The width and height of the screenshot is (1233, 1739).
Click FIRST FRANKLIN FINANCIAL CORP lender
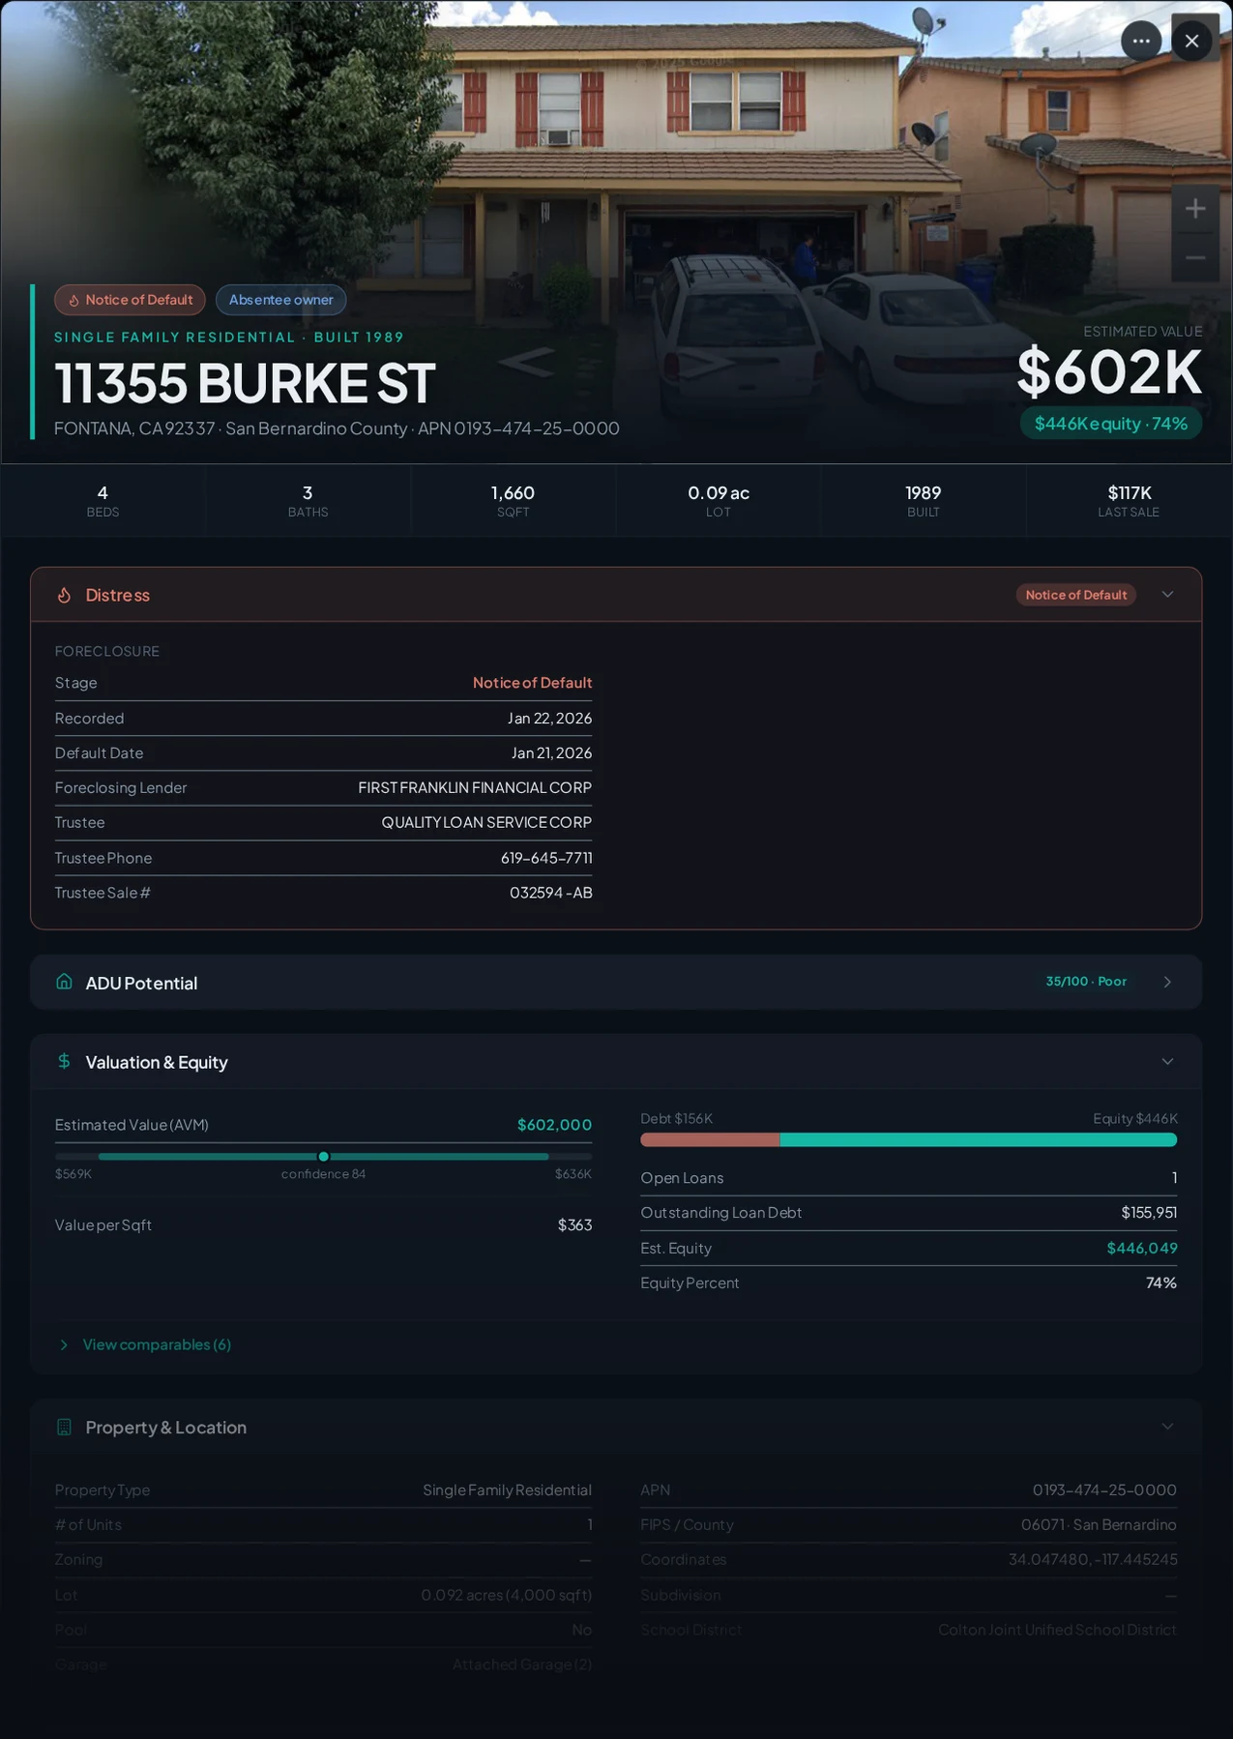point(475,788)
